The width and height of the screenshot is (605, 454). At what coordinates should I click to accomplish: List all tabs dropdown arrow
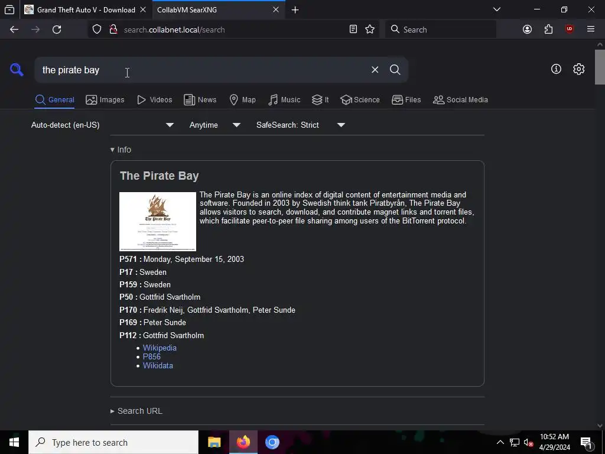tap(497, 9)
